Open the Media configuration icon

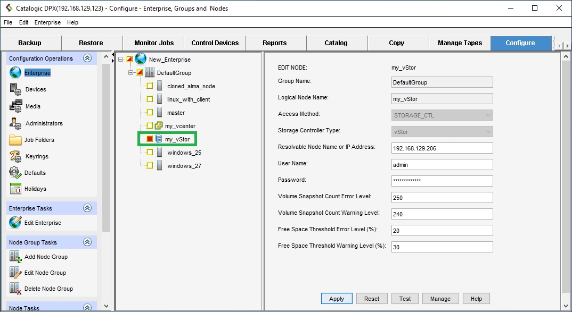[15, 106]
